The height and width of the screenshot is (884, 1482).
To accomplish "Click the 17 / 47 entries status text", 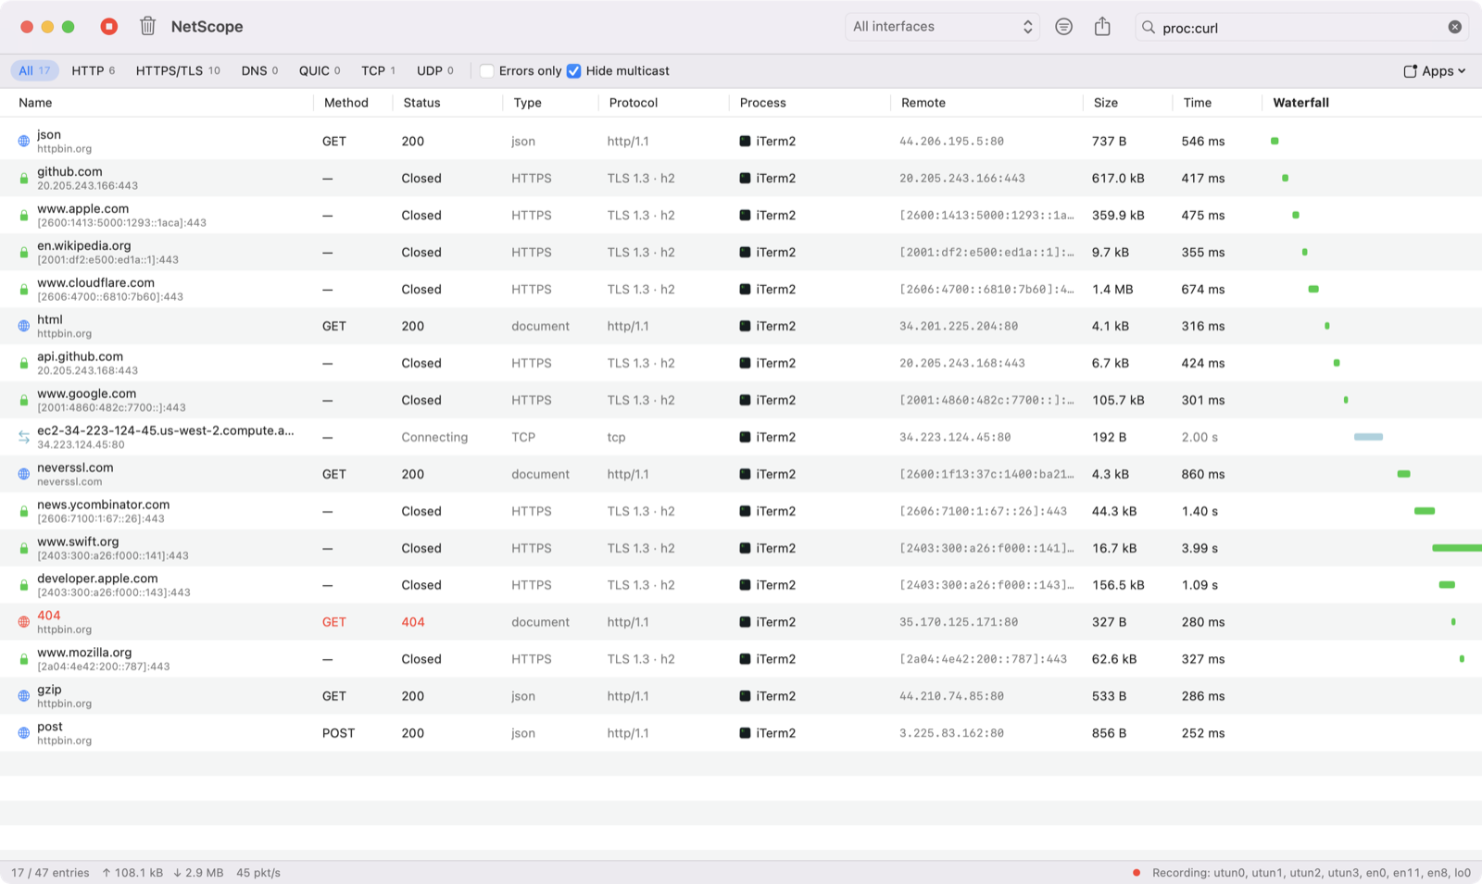I will click(x=50, y=872).
